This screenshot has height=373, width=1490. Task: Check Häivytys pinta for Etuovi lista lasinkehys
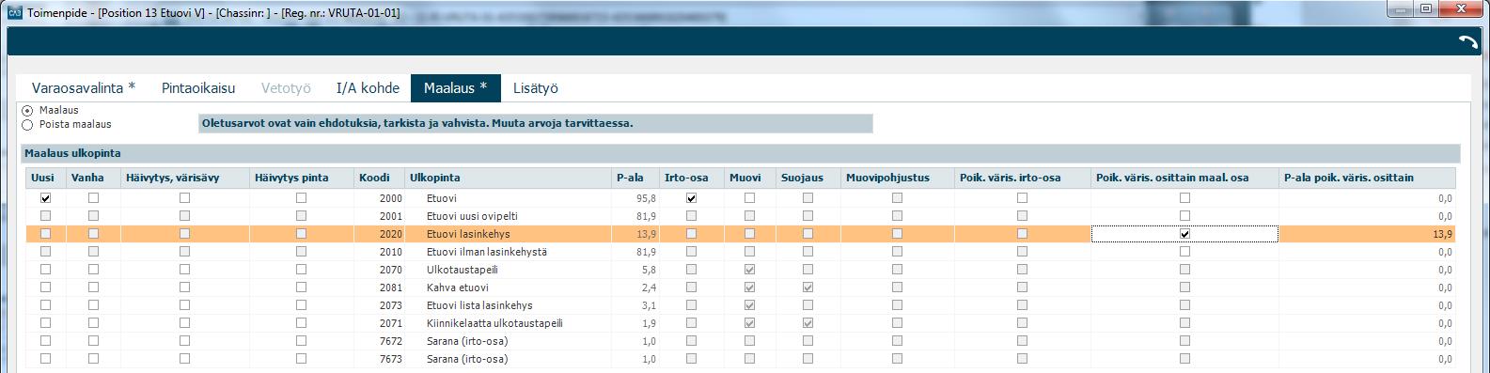coord(301,305)
